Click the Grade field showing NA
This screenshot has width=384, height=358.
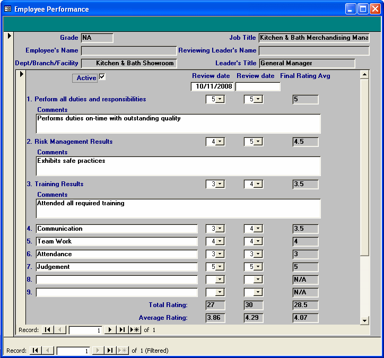[x=97, y=38]
